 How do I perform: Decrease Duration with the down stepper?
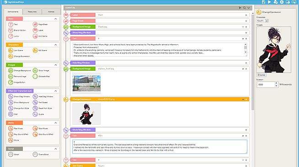click(276, 86)
